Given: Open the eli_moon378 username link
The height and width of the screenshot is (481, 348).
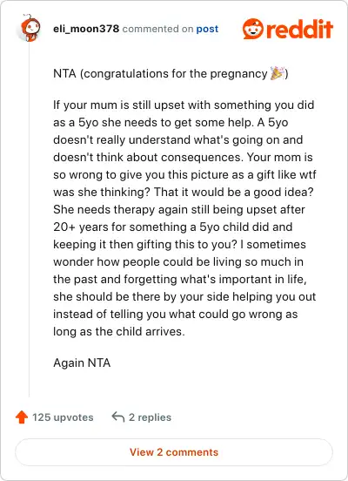Looking at the screenshot, I should (86, 29).
